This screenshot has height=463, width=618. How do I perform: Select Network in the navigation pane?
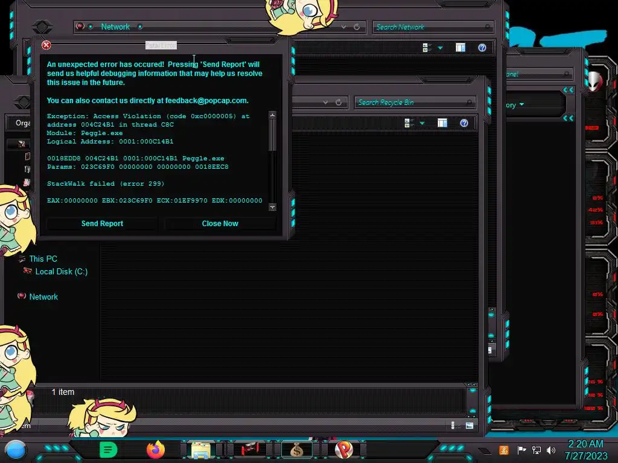(x=43, y=297)
